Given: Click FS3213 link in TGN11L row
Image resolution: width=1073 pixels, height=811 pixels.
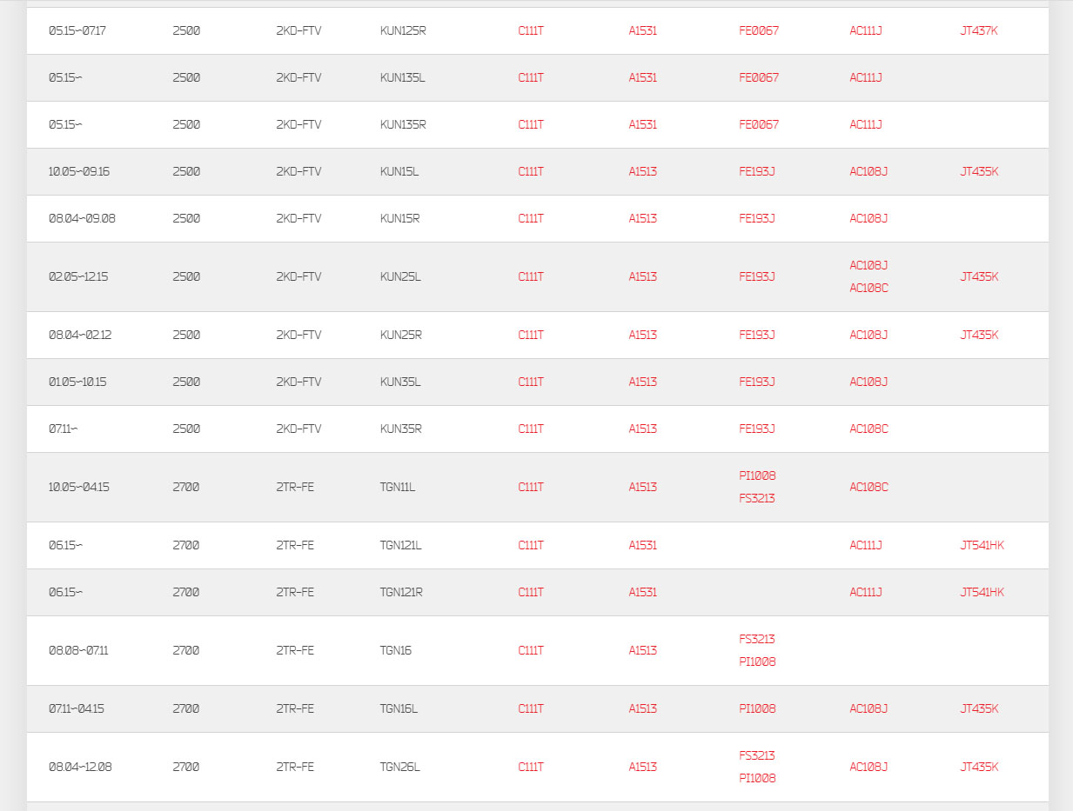Looking at the screenshot, I should (x=757, y=498).
